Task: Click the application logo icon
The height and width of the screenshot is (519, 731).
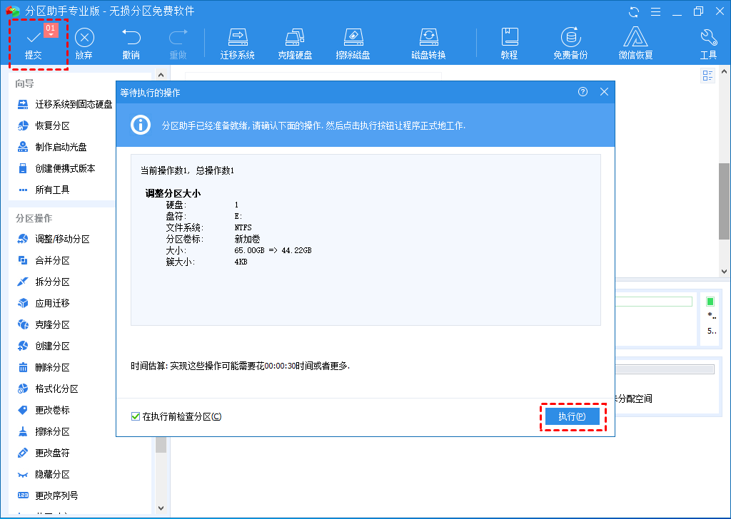Action: [x=13, y=11]
